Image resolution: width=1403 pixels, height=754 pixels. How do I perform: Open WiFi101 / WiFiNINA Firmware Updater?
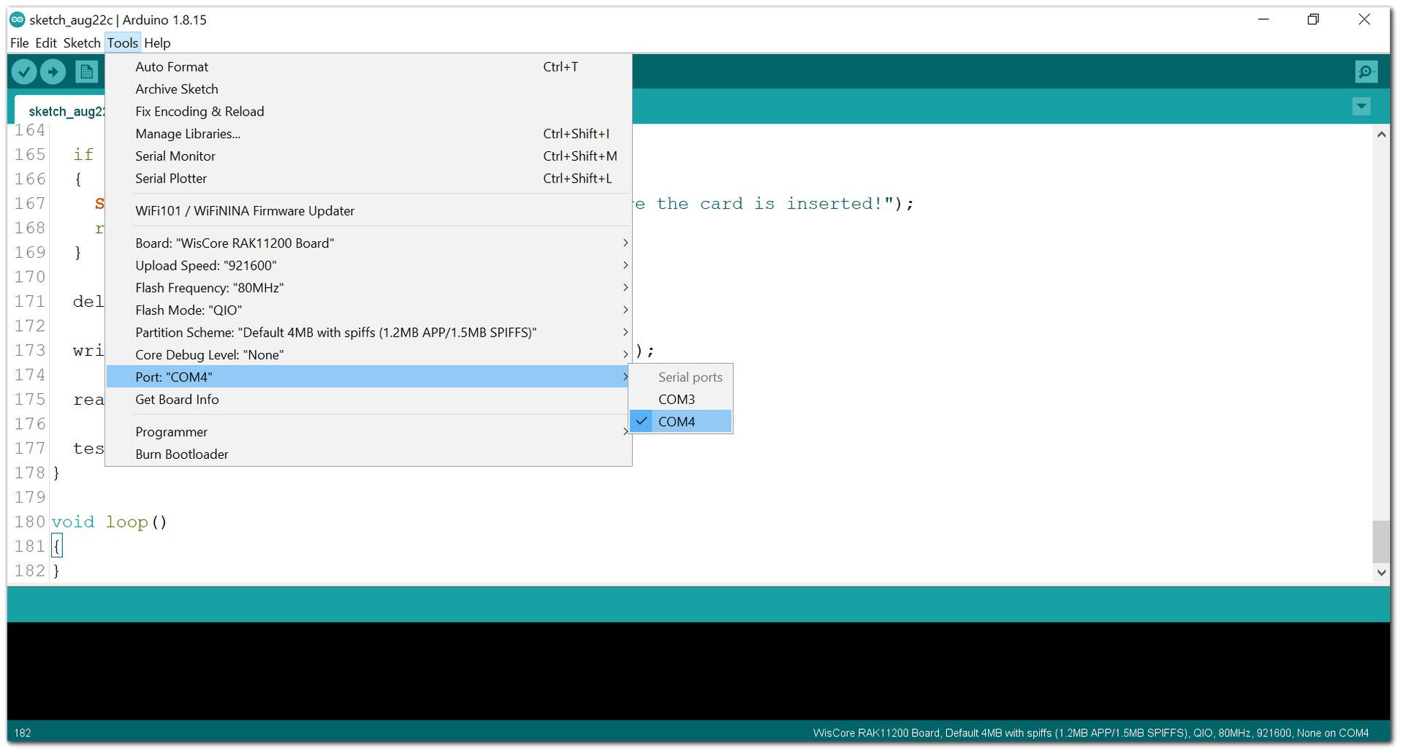click(368, 211)
